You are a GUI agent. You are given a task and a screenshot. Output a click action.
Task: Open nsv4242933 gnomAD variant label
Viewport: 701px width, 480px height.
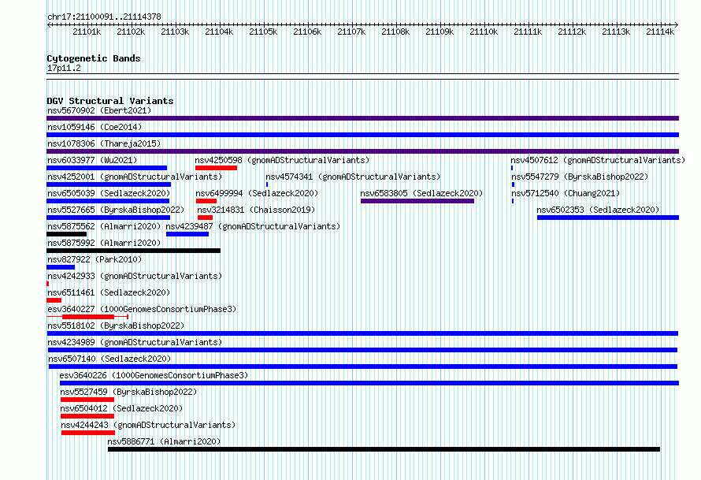click(x=135, y=276)
